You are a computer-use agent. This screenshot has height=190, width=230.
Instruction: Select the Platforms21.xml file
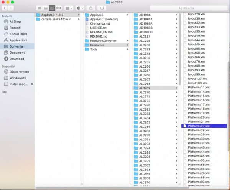tap(204, 122)
